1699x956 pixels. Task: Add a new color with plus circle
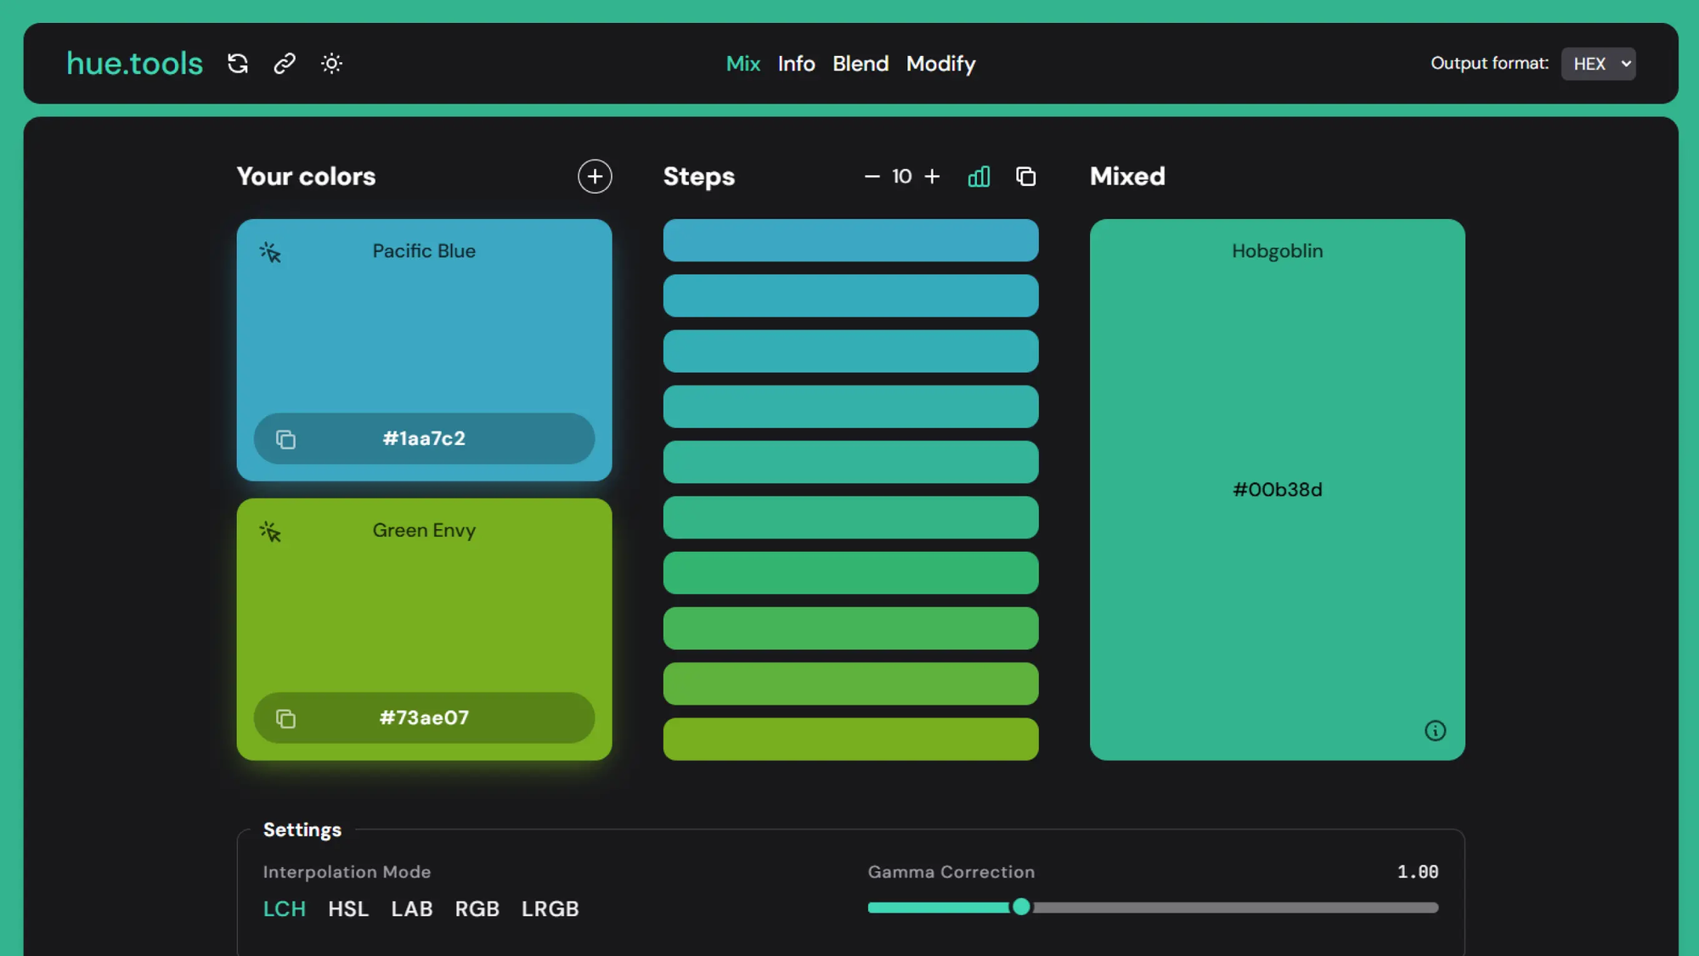point(595,177)
